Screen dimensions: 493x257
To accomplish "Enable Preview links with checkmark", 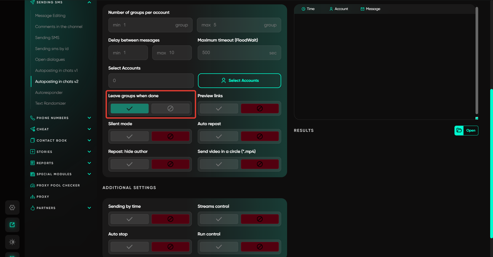I will click(x=219, y=108).
